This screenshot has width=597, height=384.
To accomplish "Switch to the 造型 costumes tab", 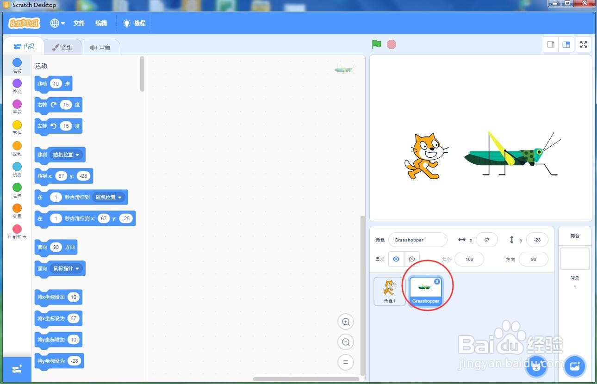I will pyautogui.click(x=62, y=47).
